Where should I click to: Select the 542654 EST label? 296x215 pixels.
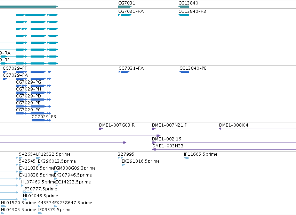click(x=27, y=154)
